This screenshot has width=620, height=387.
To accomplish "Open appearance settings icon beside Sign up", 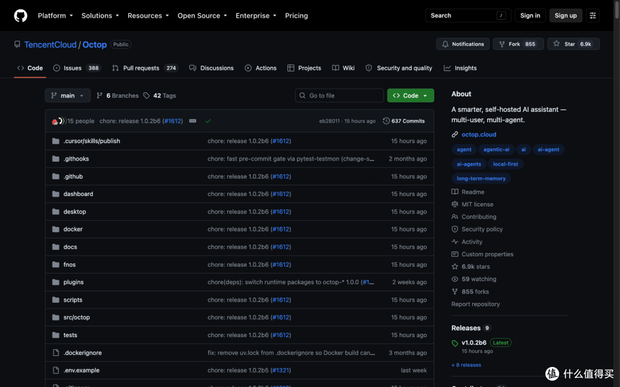I will [x=592, y=15].
